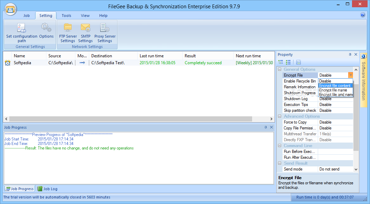Select the Setting ribbon tab

(x=46, y=16)
